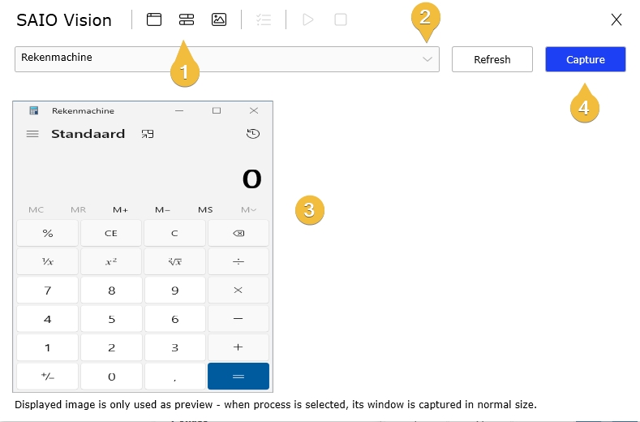
Task: Click the multiply × key
Action: (238, 290)
